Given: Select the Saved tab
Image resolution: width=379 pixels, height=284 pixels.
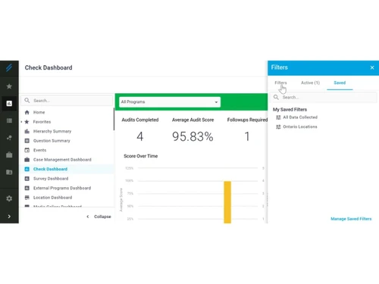Looking at the screenshot, I should [x=340, y=83].
